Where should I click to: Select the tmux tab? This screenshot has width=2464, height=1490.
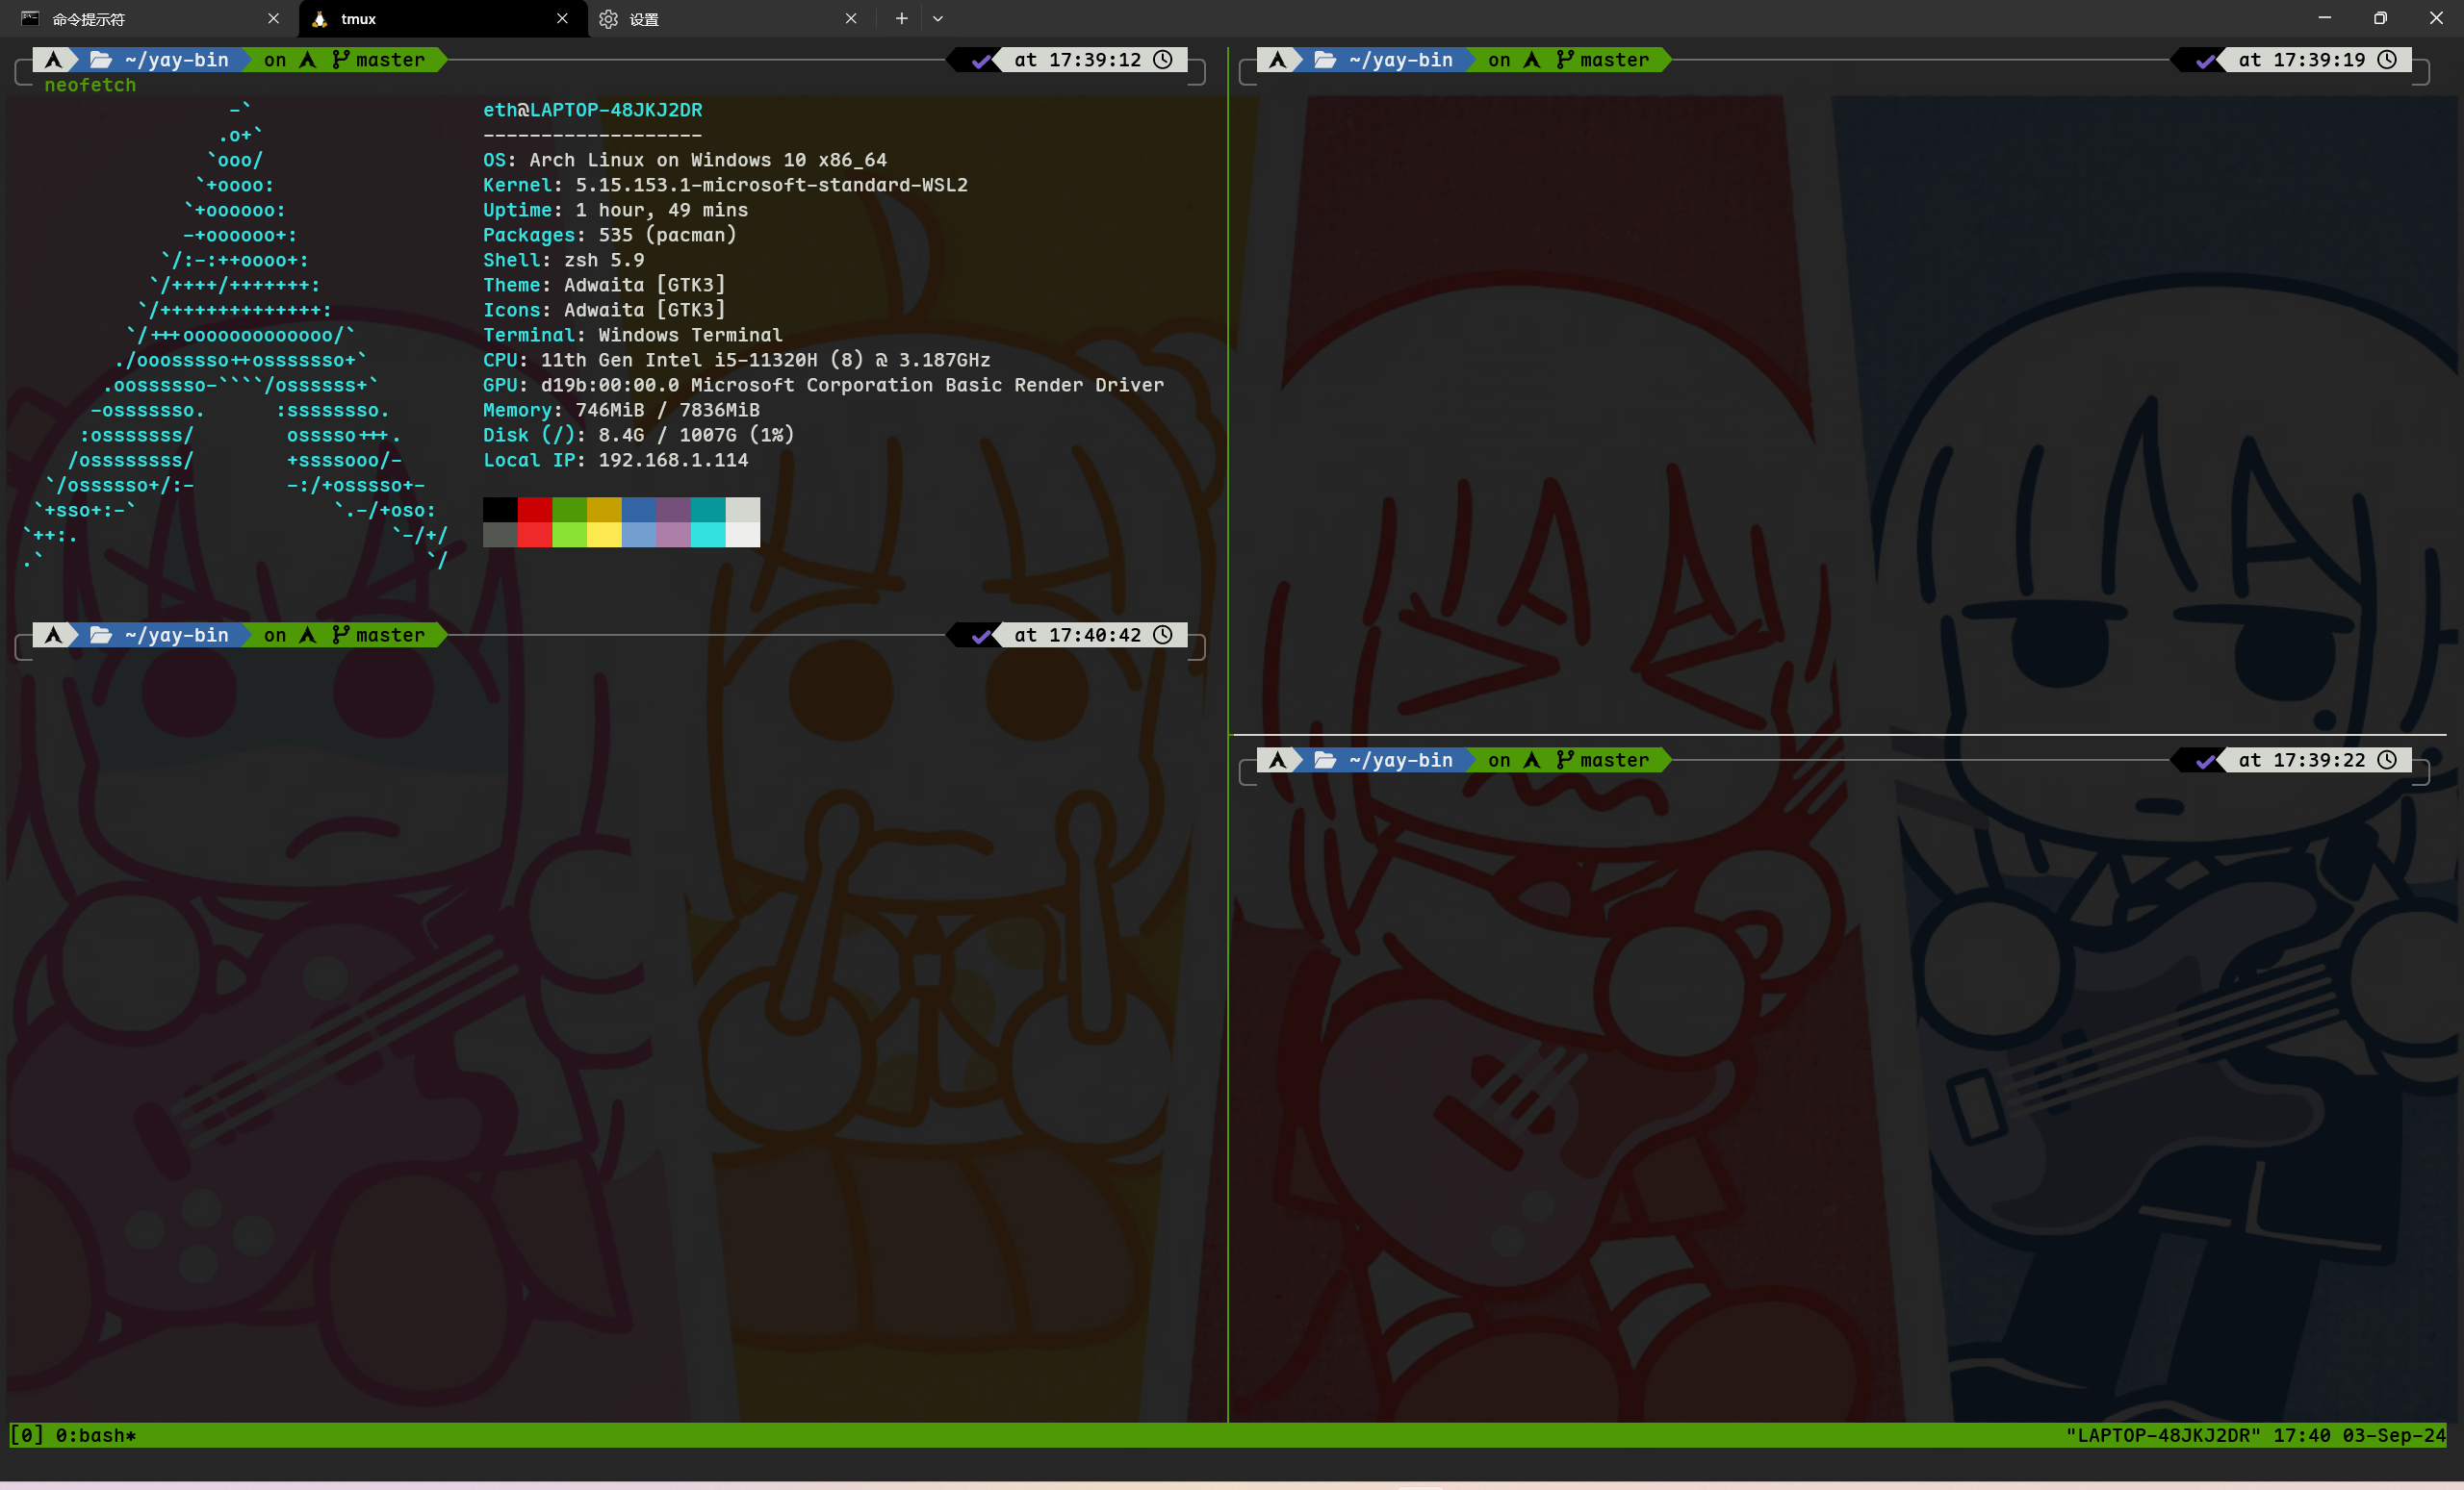[443, 19]
